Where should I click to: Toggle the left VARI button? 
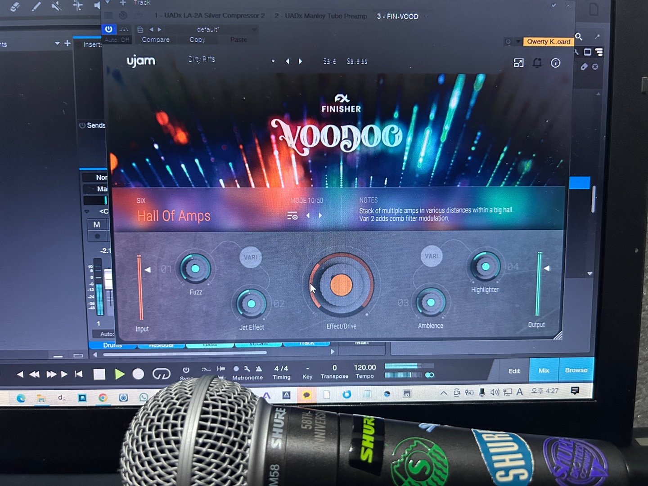(x=251, y=257)
